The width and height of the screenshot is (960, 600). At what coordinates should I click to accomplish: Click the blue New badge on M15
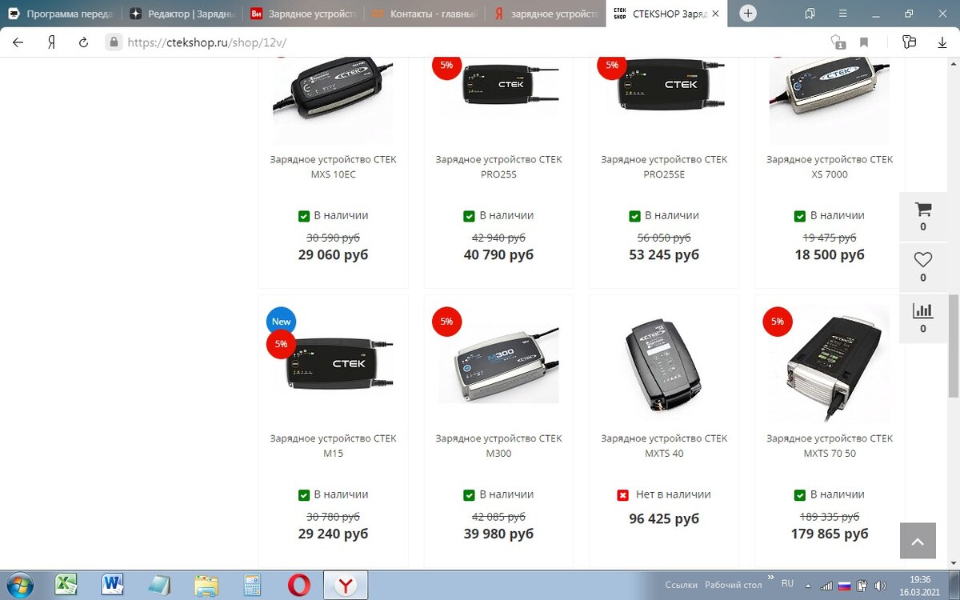coord(282,322)
